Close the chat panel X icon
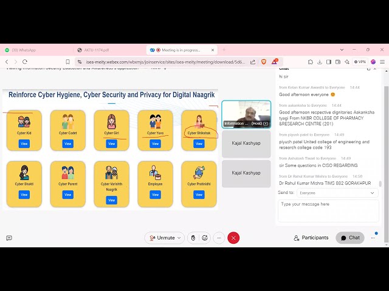Image resolution: width=389 pixels, height=291 pixels. click(x=375, y=69)
